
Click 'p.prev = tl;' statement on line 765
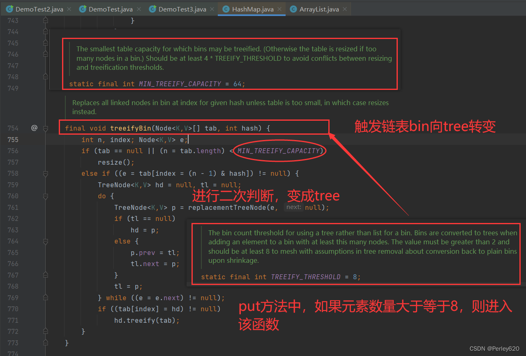point(155,253)
